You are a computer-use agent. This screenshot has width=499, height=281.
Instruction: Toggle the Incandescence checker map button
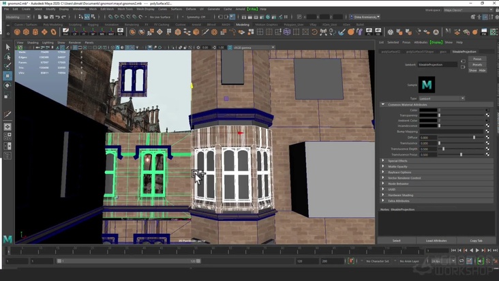coord(487,125)
